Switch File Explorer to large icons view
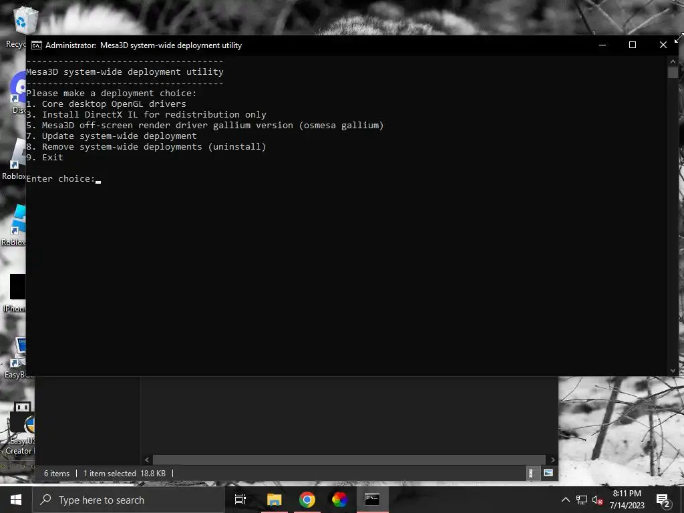 pyautogui.click(x=548, y=473)
